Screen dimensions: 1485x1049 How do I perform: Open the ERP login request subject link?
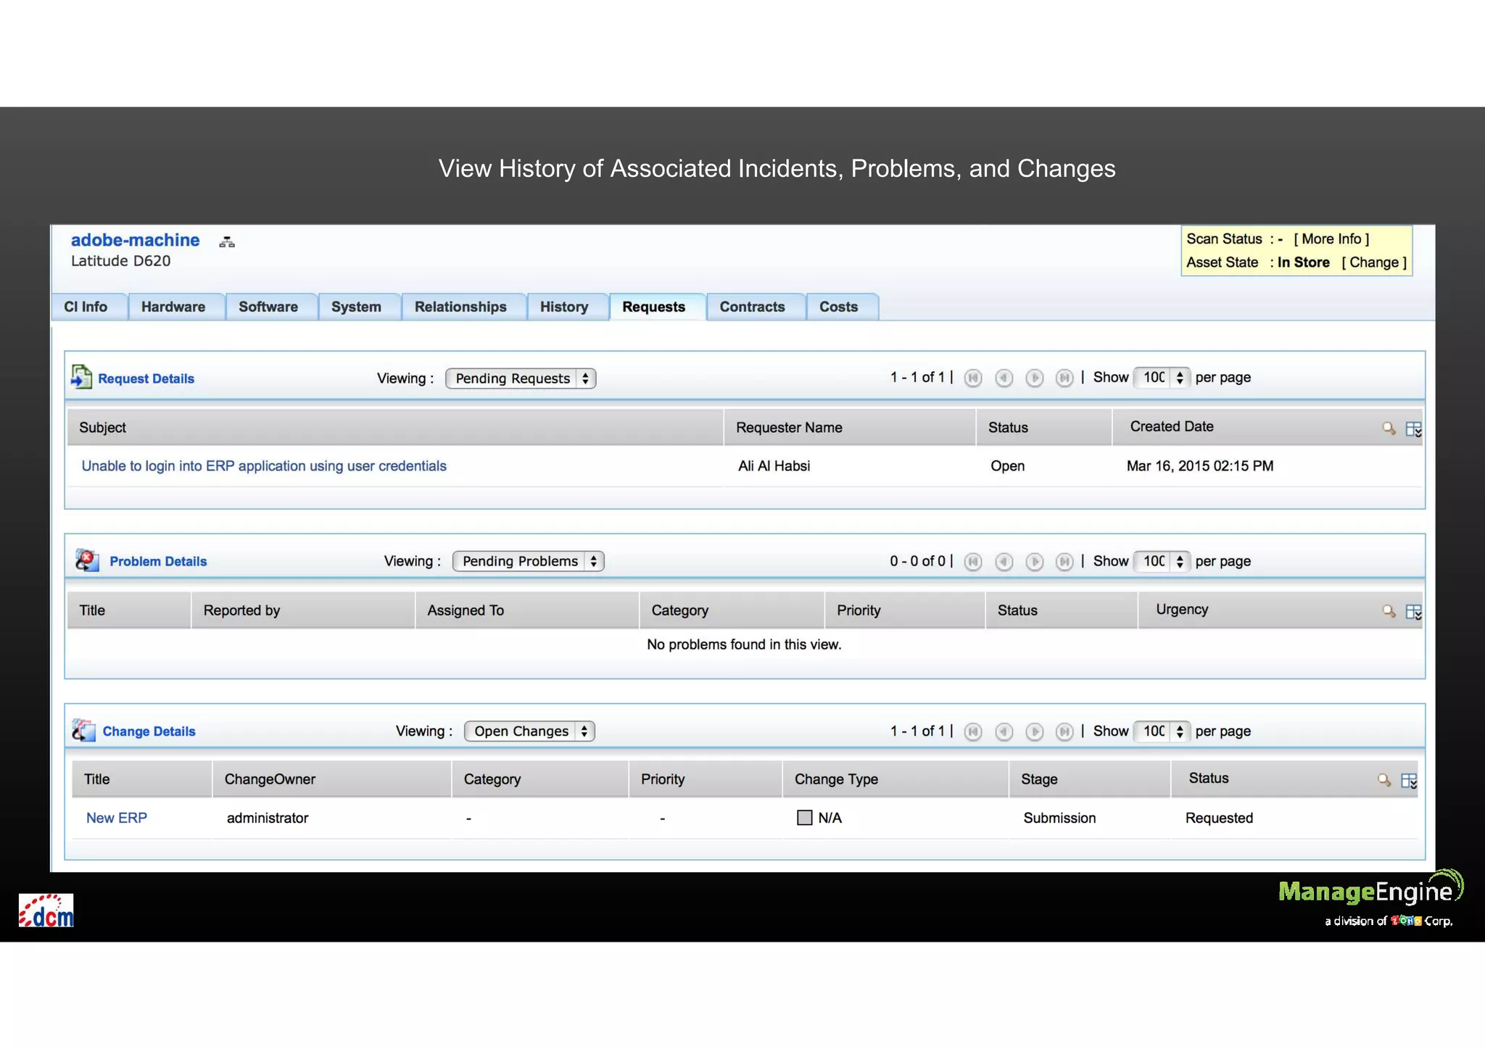coord(264,466)
